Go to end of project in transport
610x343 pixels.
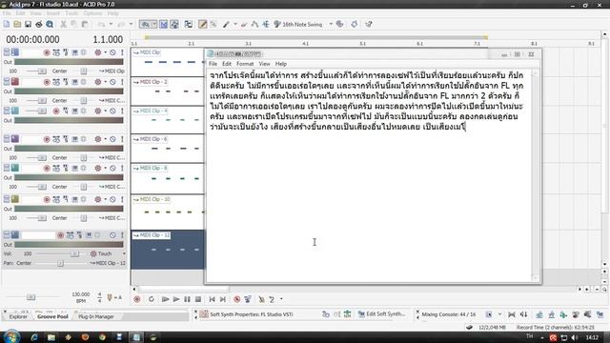223,299
